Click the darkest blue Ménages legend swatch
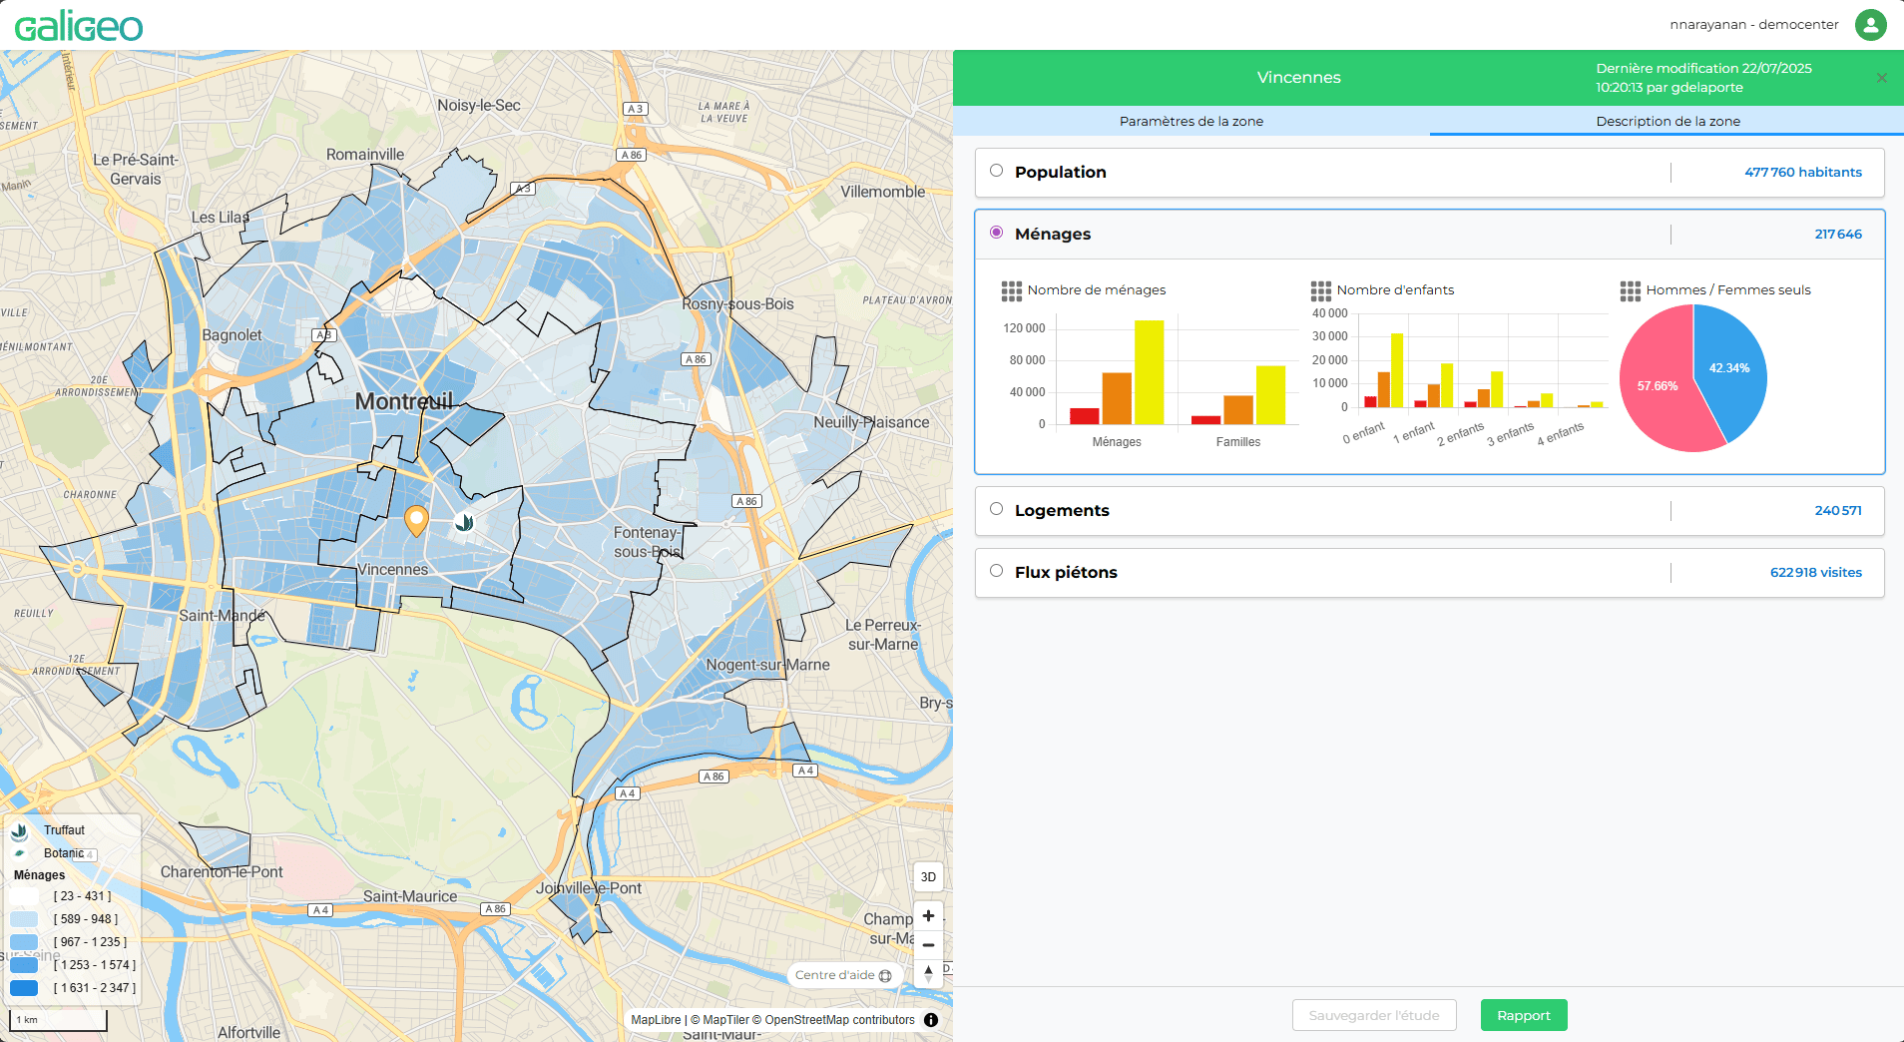The height and width of the screenshot is (1042, 1904). [24, 988]
